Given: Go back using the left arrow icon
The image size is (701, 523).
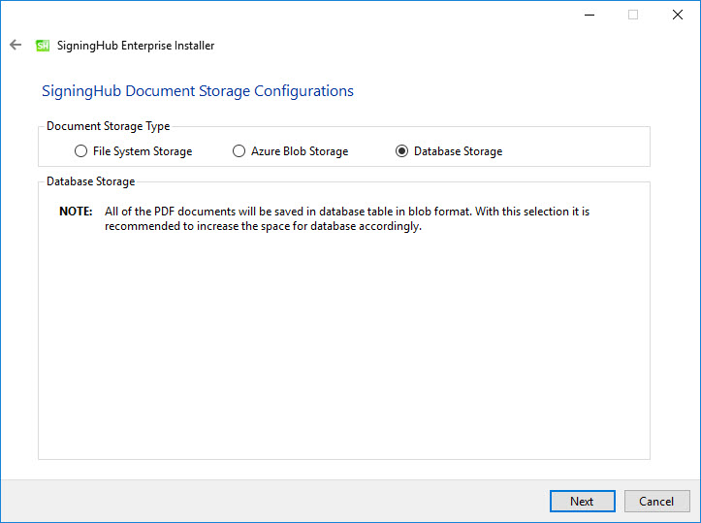Looking at the screenshot, I should coord(16,45).
